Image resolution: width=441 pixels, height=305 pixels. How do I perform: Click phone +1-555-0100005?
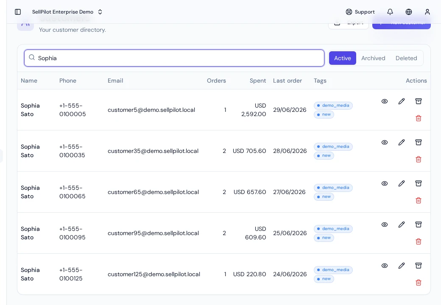click(73, 110)
